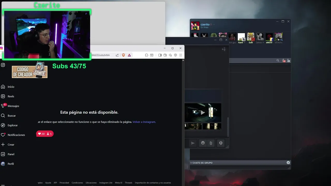
Task: Open Notificaciones in Instagram sidebar
Action: pyautogui.click(x=13, y=135)
